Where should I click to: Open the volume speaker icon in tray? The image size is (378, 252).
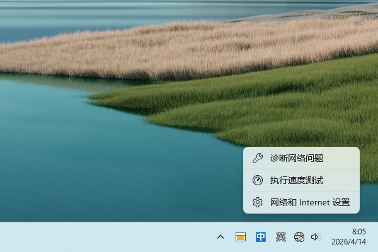[x=316, y=237]
